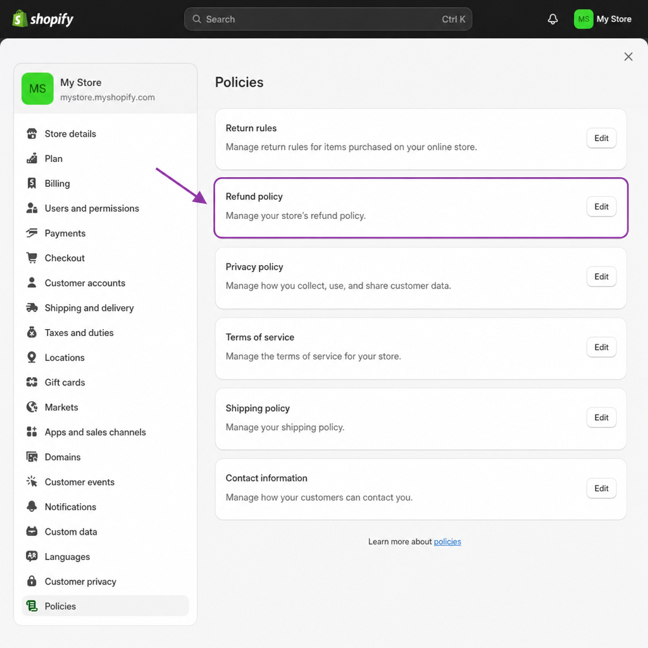Edit the Contact information
The height and width of the screenshot is (648, 648).
click(x=601, y=488)
